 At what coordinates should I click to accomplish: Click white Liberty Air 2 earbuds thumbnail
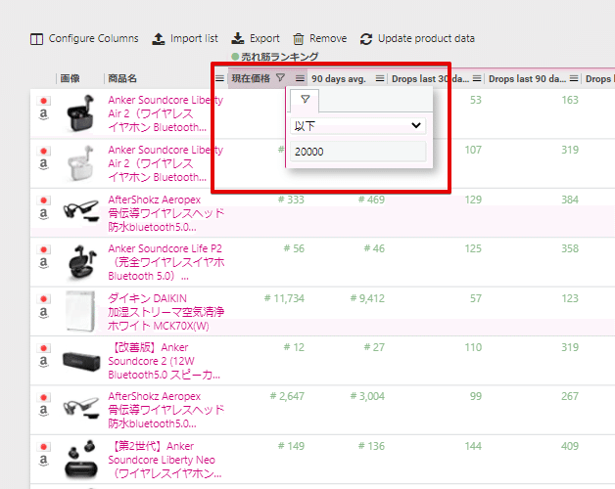point(81,163)
